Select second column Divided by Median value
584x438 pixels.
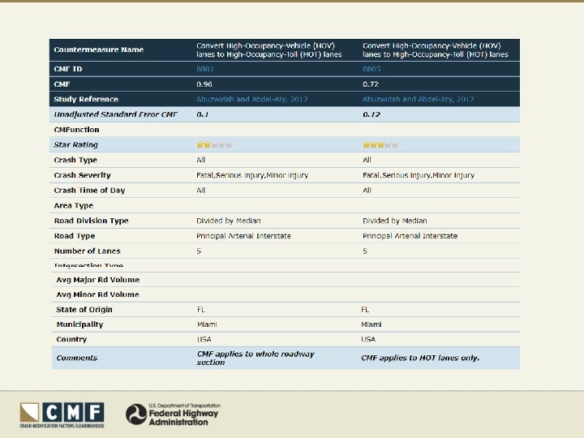[395, 221]
